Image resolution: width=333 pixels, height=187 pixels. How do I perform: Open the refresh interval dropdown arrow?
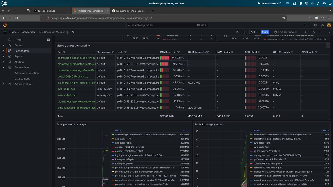tap(320, 32)
